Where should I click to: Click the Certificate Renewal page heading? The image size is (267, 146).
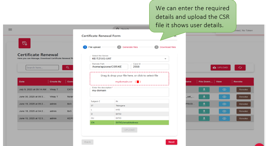[38, 55]
